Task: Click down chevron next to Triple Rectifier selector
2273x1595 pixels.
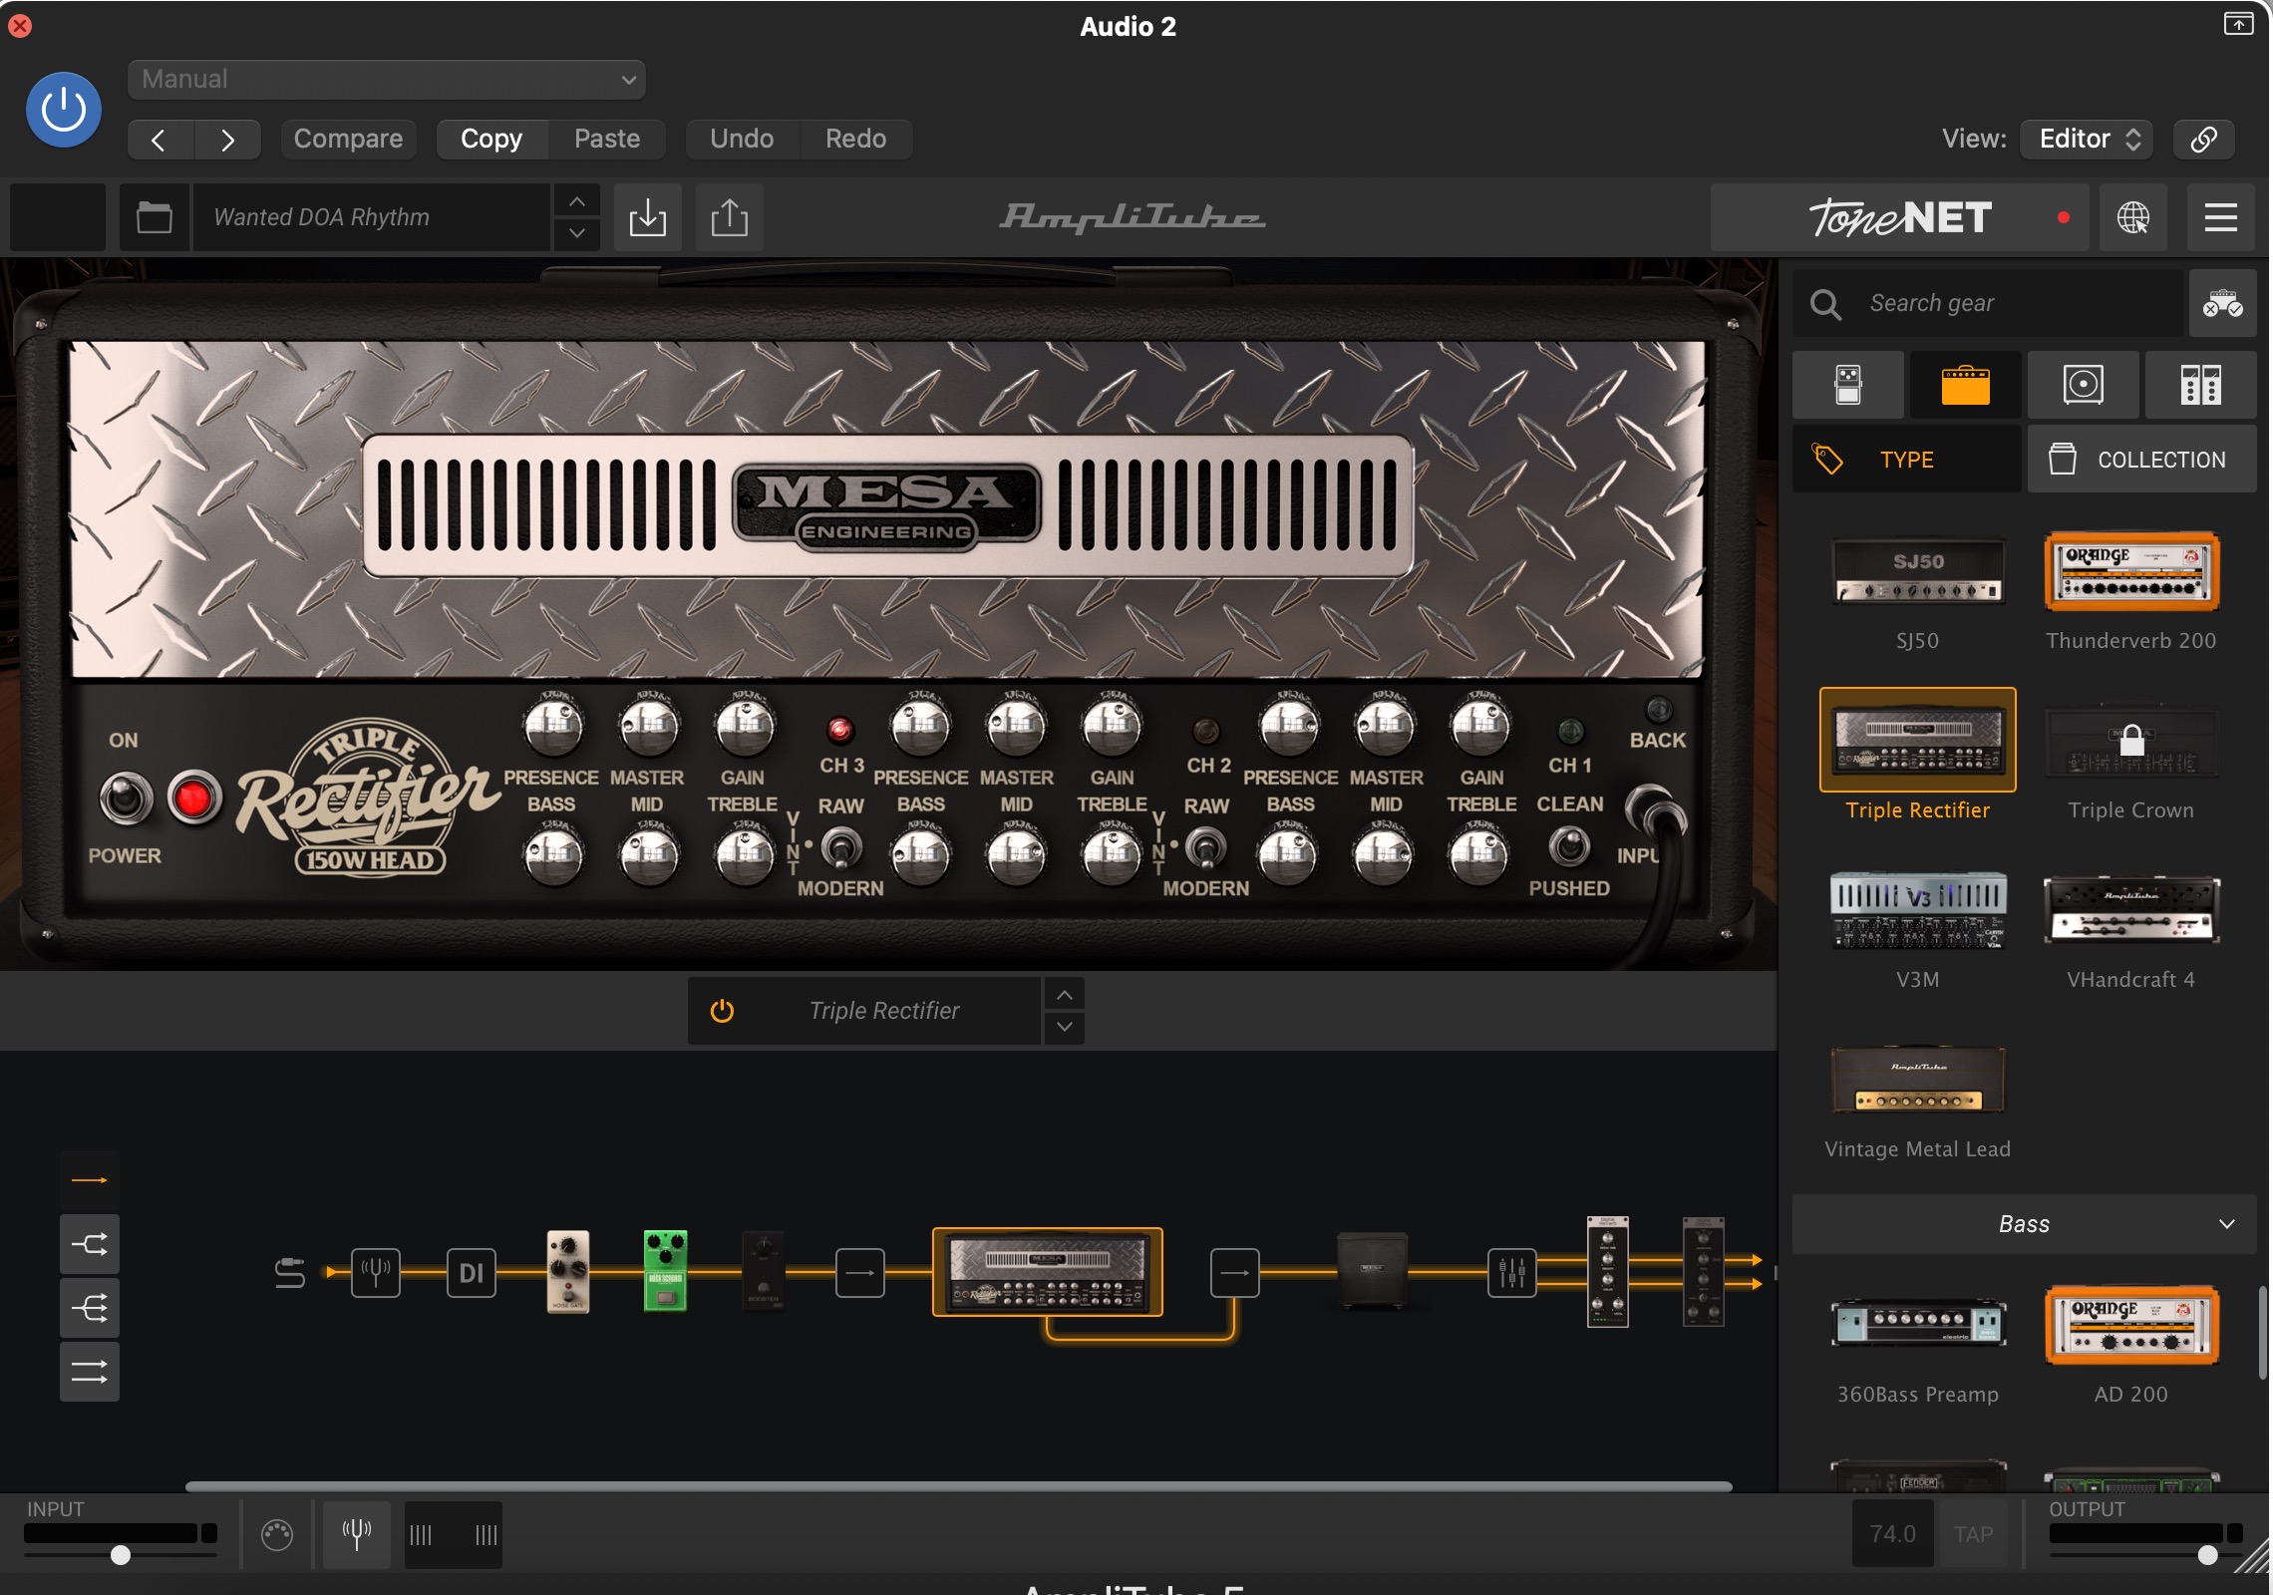Action: (x=1065, y=1027)
